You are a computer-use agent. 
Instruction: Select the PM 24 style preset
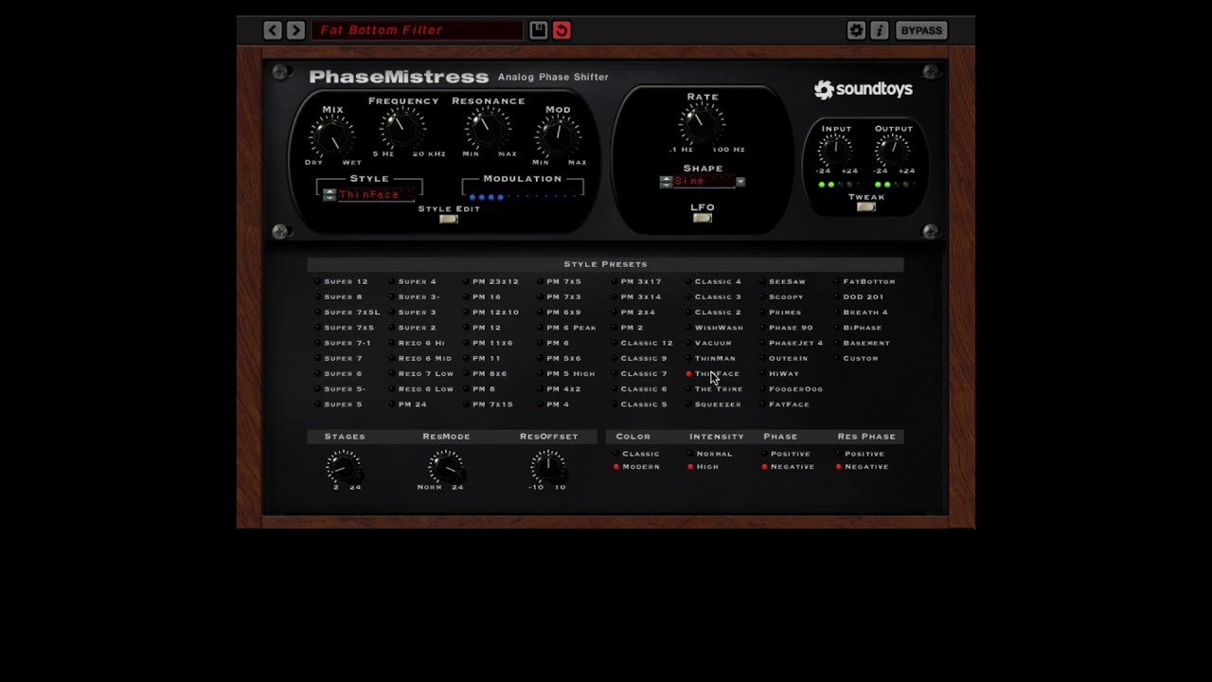coord(408,404)
